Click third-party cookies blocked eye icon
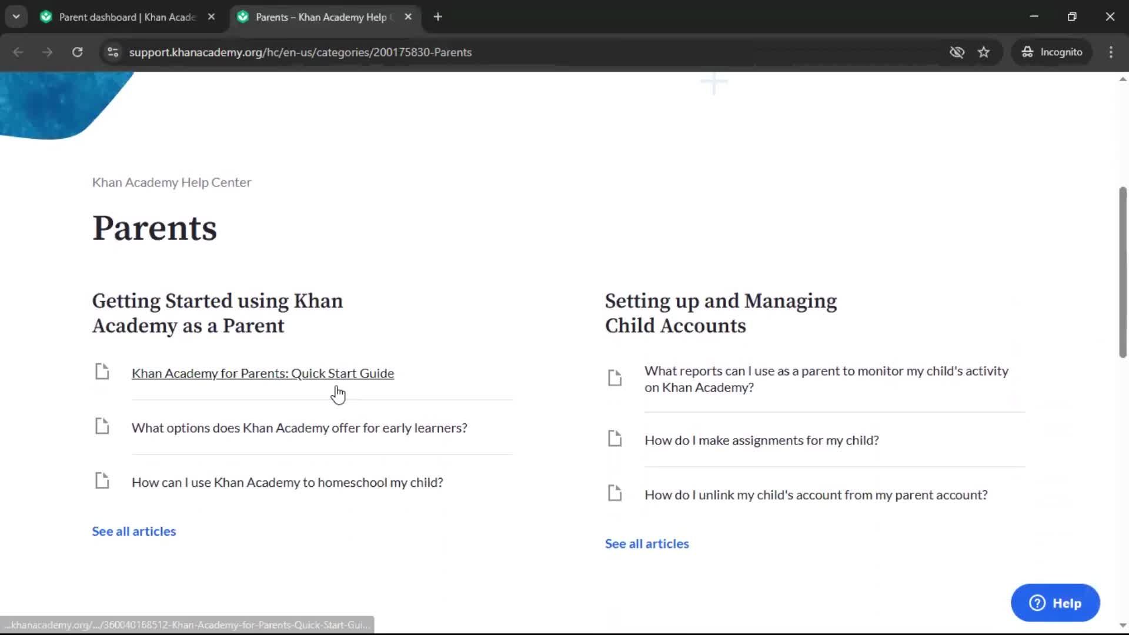This screenshot has height=635, width=1129. [x=957, y=52]
